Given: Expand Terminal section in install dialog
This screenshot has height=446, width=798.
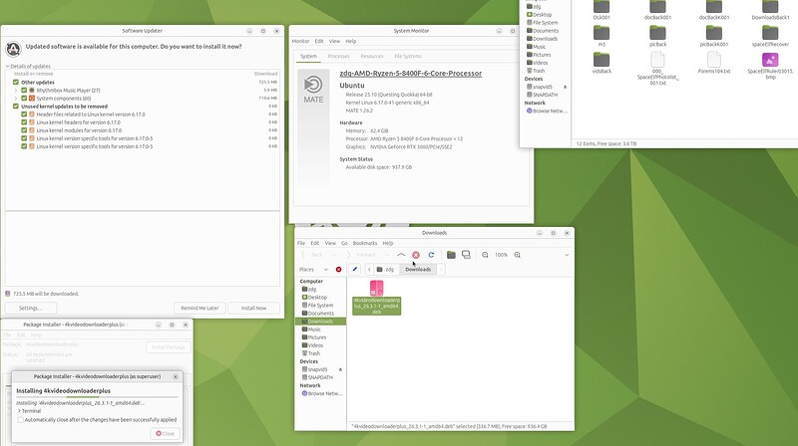Looking at the screenshot, I should pos(19,411).
